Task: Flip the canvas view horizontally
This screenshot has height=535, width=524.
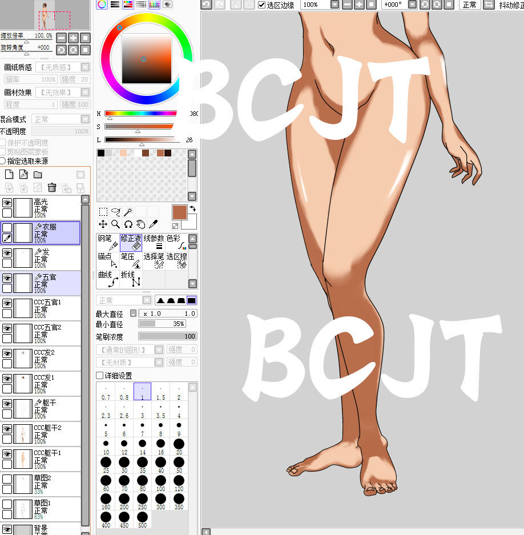Action: [489, 5]
